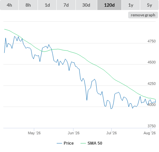Switch to the 8h time range

(28, 5)
